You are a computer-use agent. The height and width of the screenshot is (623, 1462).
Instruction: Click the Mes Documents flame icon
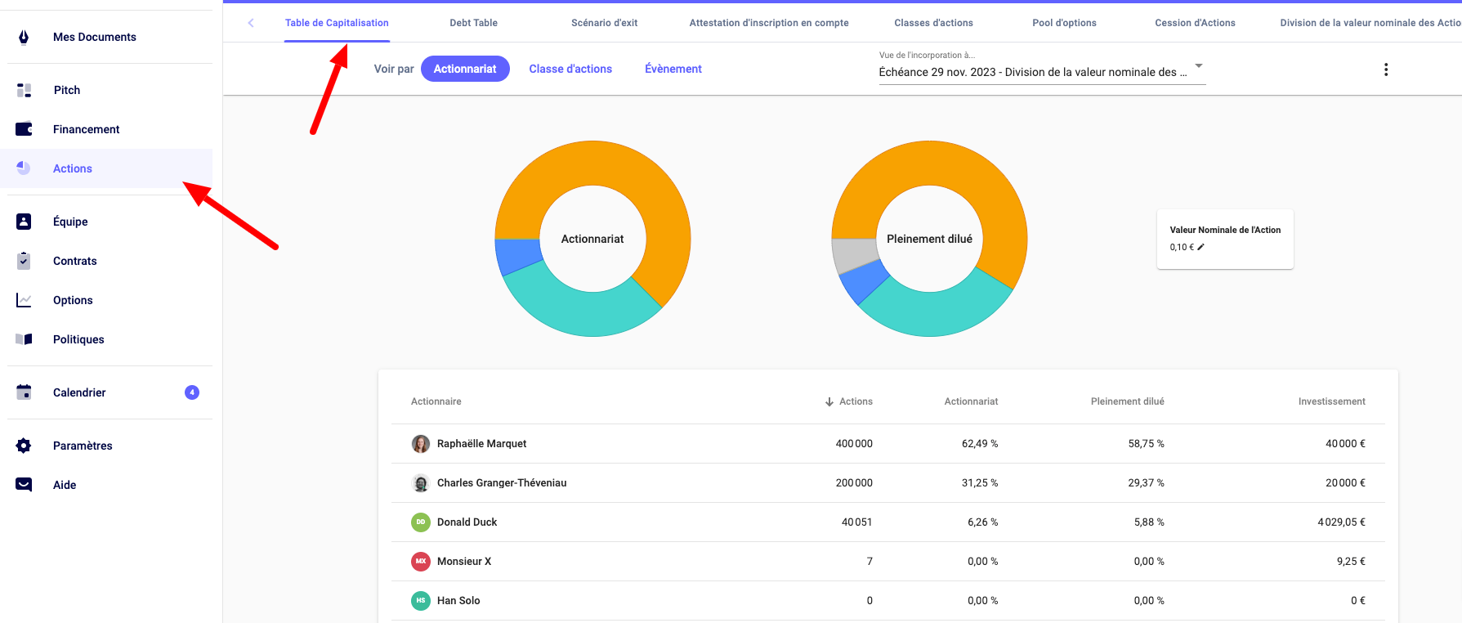pyautogui.click(x=24, y=37)
